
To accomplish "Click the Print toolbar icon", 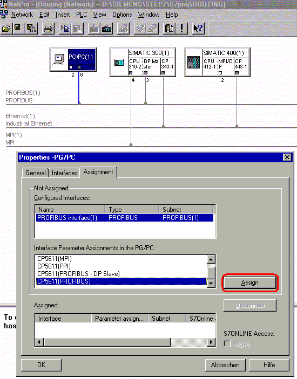I will point(48,29).
